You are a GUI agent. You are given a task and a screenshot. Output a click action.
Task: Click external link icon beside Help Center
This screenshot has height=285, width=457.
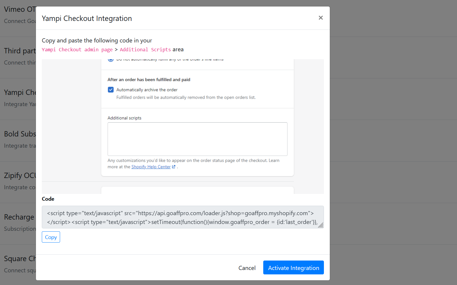click(x=174, y=167)
